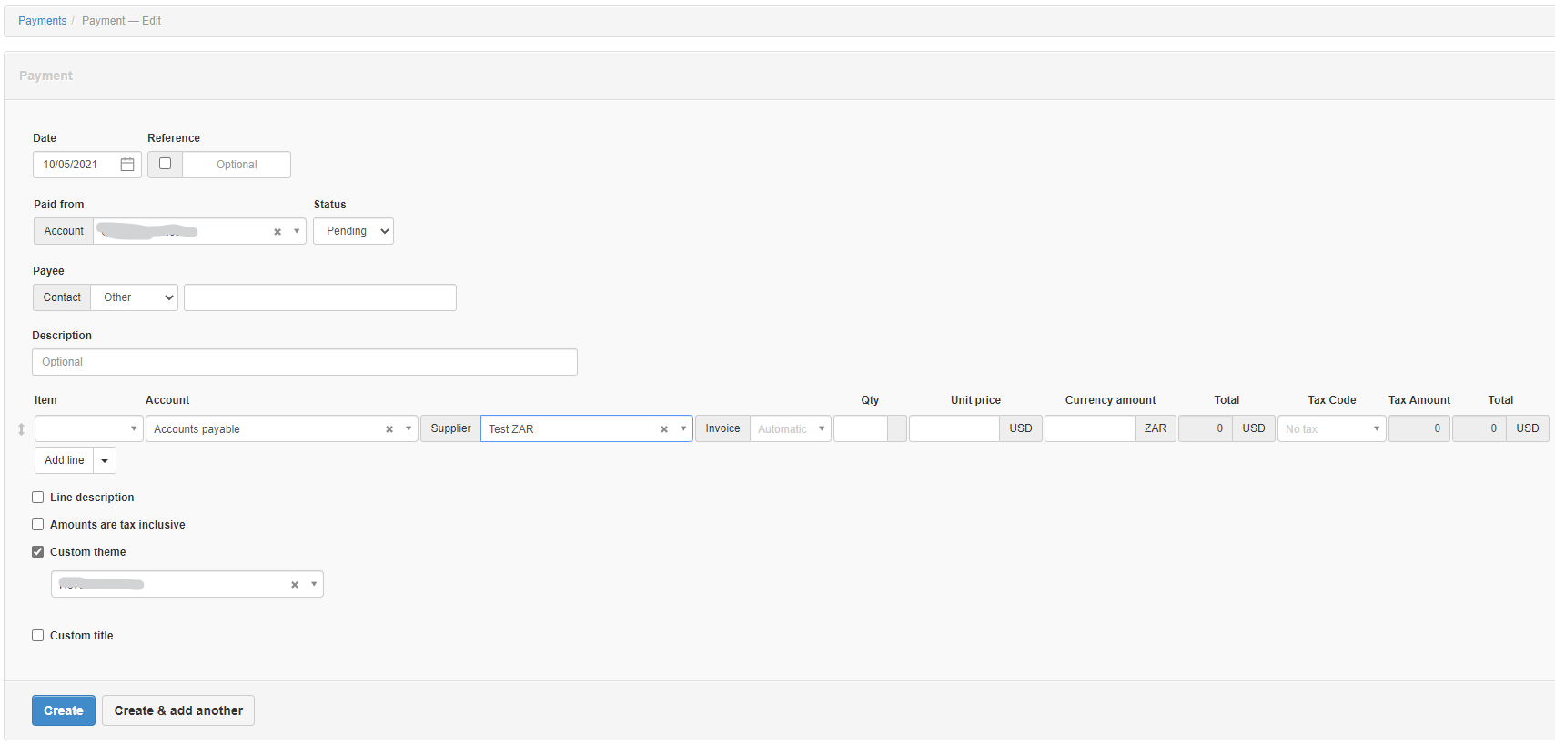The height and width of the screenshot is (745, 1555).
Task: Open the Add line options arrow
Action: coord(105,460)
